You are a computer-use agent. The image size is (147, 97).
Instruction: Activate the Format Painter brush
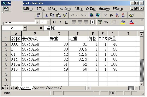tap(65, 15)
